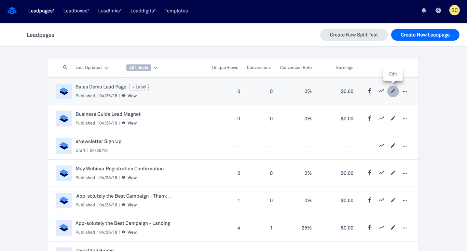
Task: Click the search magnifier icon
Action: [x=65, y=68]
